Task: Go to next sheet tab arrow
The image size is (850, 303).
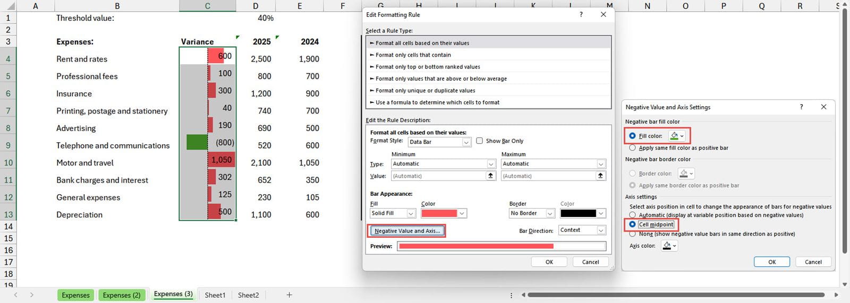Action: point(32,295)
